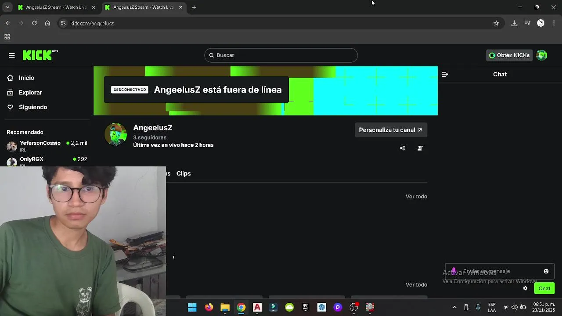Open recommended channel OnlyRGX
The height and width of the screenshot is (316, 562).
47,161
